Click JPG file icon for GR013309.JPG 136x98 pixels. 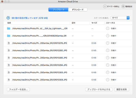(9, 80)
